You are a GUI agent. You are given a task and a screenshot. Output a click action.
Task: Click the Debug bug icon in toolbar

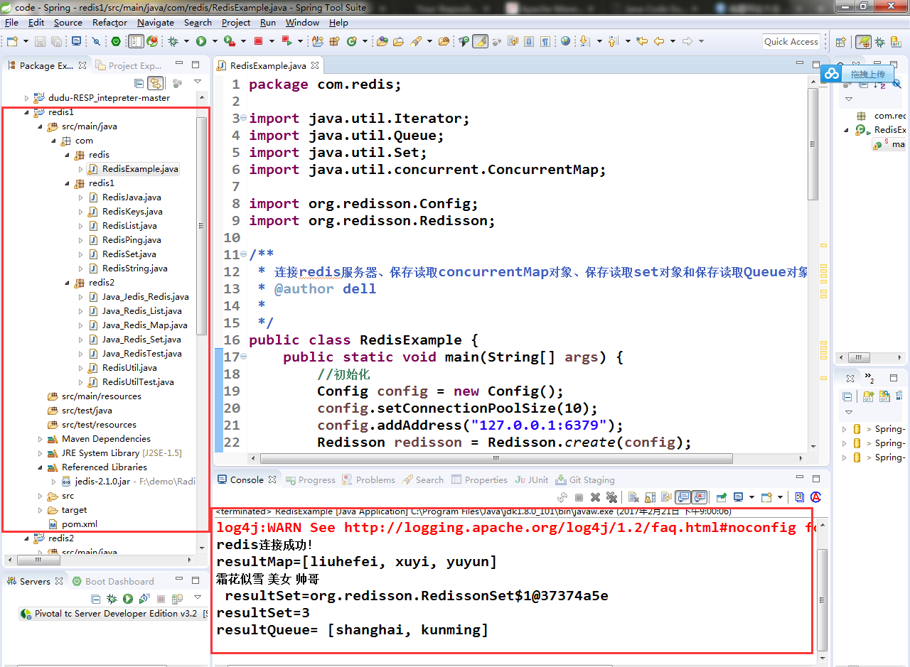tap(173, 42)
